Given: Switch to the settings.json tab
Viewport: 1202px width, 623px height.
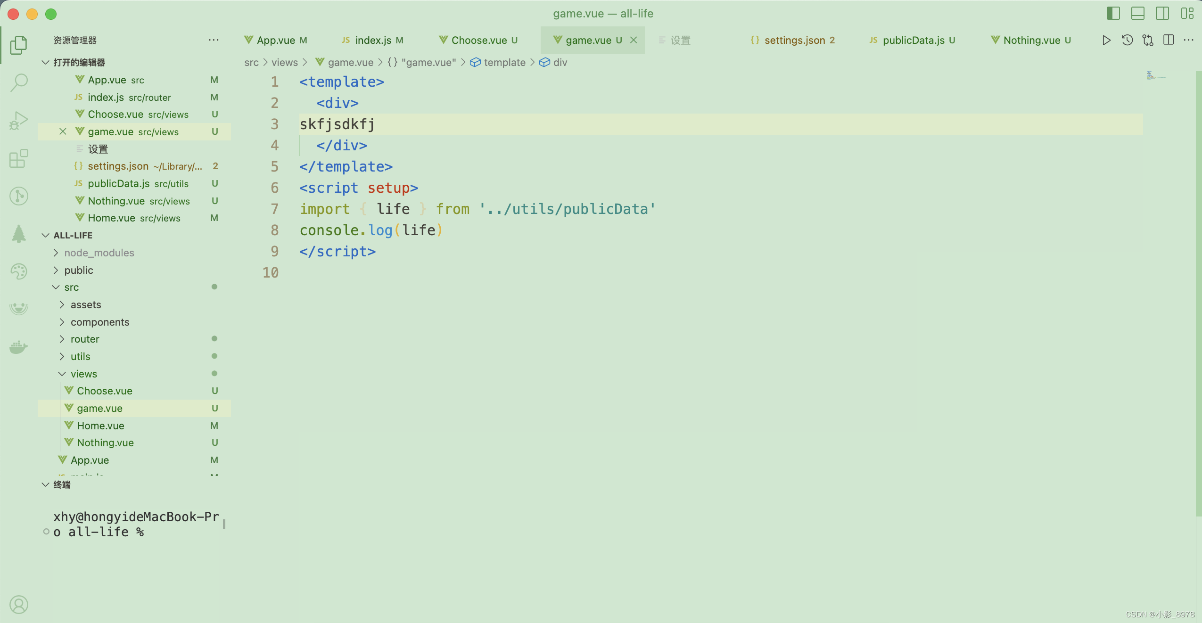Looking at the screenshot, I should [x=793, y=40].
